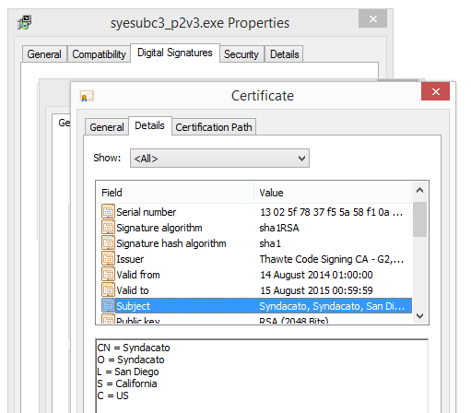Image resolution: width=471 pixels, height=413 pixels.
Task: Open the Certification Path tab
Action: coord(214,127)
